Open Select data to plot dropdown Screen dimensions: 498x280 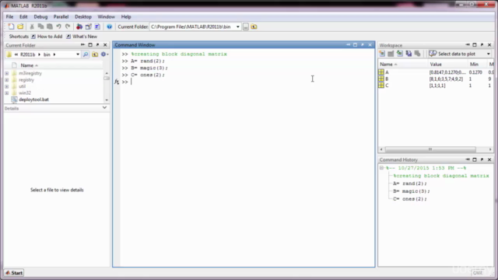click(x=489, y=54)
